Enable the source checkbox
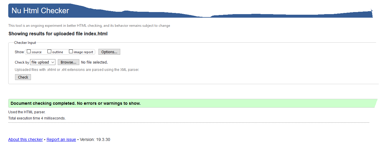The image size is (379, 163). (x=29, y=51)
